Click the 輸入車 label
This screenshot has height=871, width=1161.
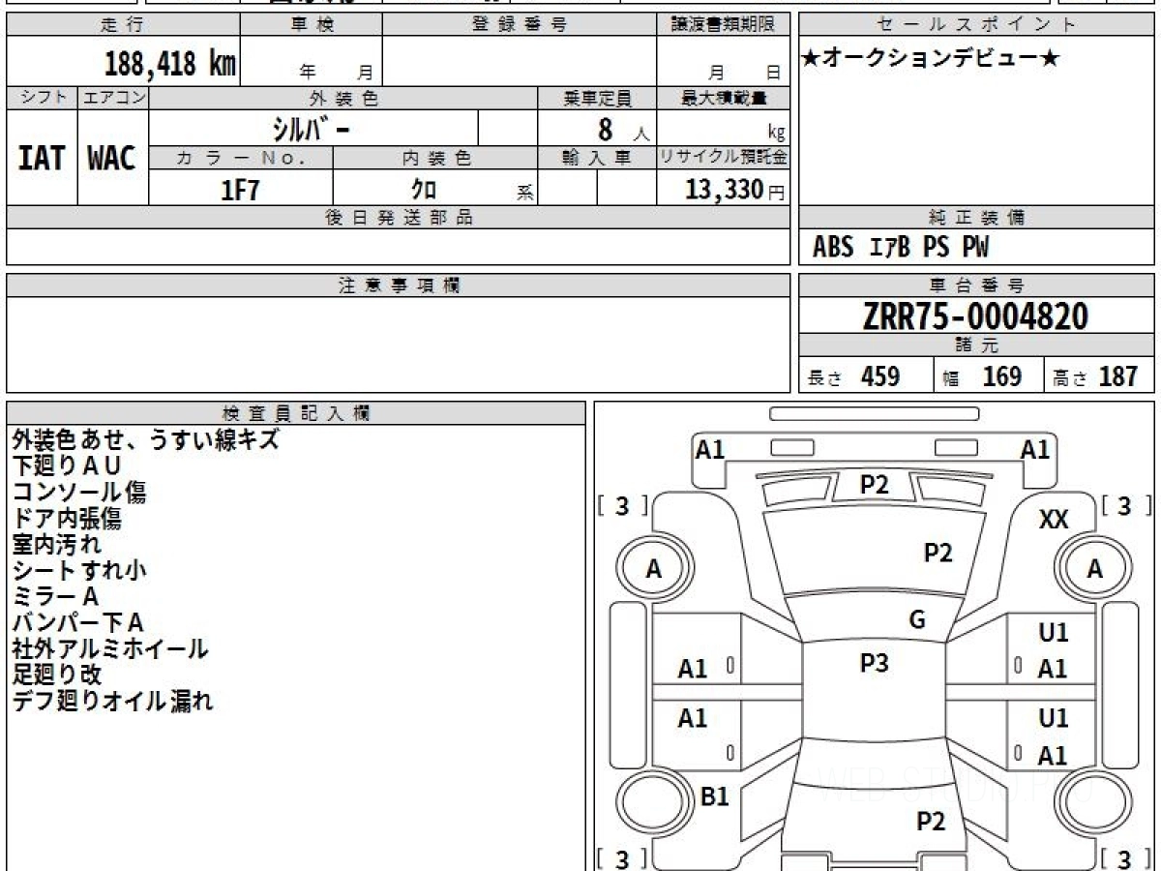point(597,158)
